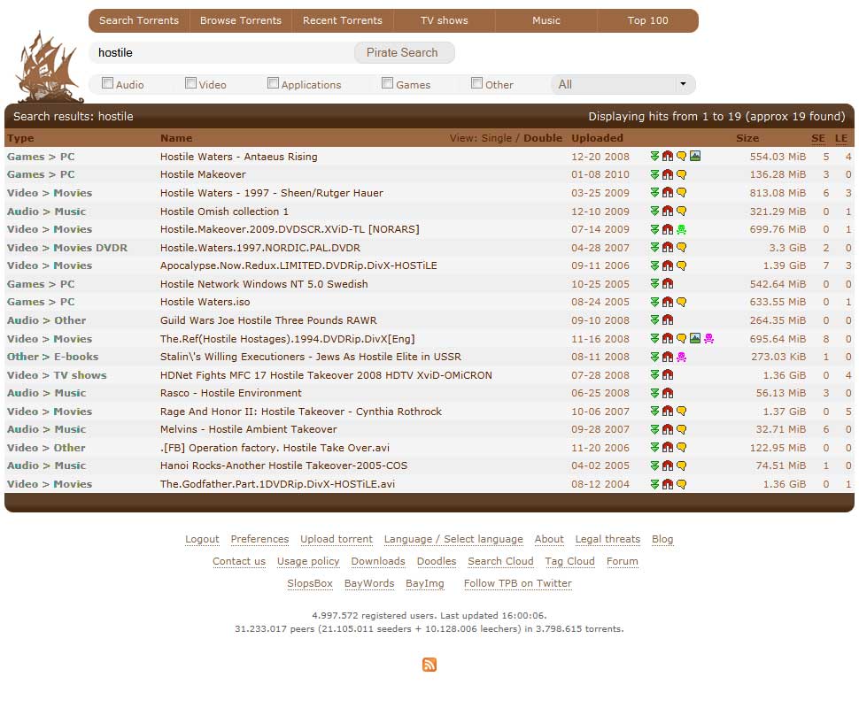859x708 pixels.
Task: Click cover image icon for Hostile Waters - Antaeus Rising
Action: pyautogui.click(x=695, y=156)
